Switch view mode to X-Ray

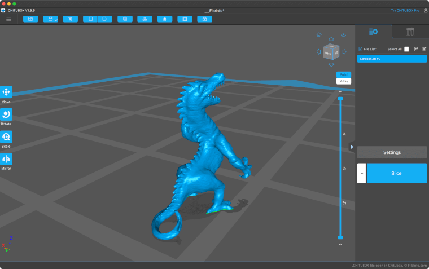[x=343, y=81]
